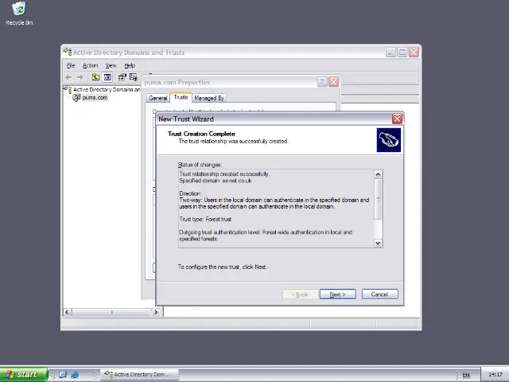The image size is (509, 382).
Task: Close the New Trust Wizard dialog
Action: (397, 119)
